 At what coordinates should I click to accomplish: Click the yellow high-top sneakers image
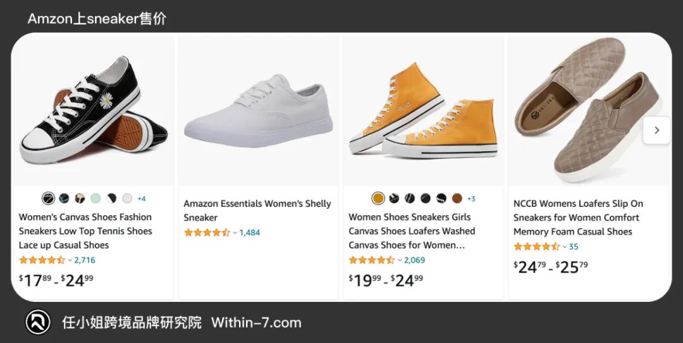click(x=423, y=111)
